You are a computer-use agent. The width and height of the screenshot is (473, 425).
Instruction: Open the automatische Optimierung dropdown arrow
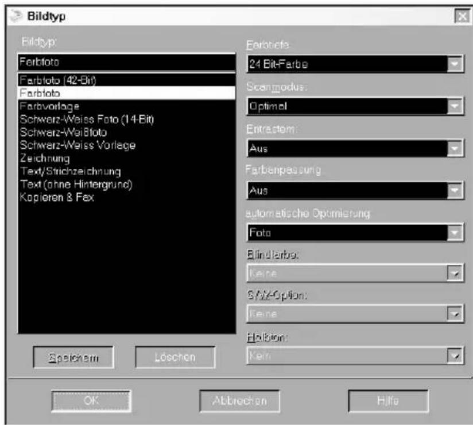click(455, 233)
